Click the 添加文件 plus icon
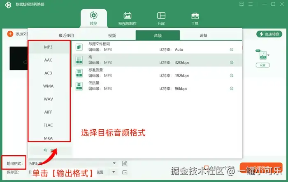Screen dimensions: 288x182 coord(10,34)
